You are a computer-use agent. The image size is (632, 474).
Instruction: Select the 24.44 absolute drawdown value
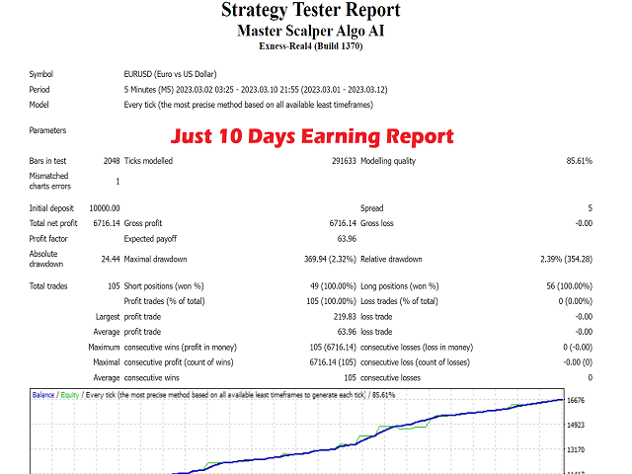[111, 259]
